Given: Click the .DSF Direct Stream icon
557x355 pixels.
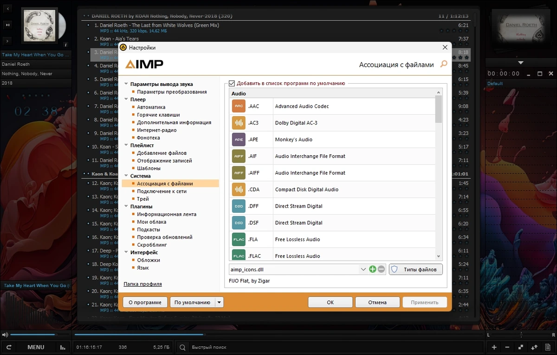Looking at the screenshot, I should (239, 223).
